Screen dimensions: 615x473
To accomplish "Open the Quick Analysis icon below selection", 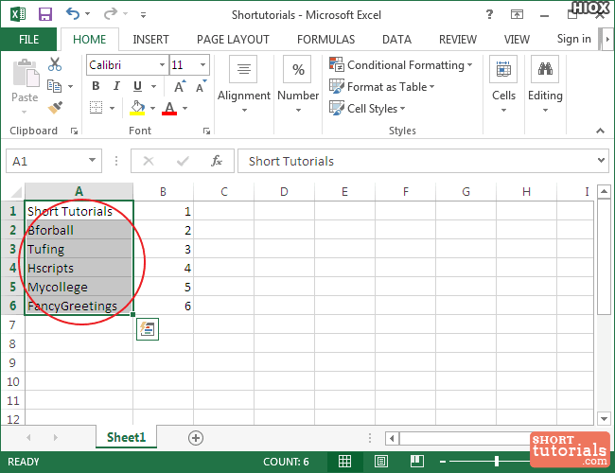I will coord(147,329).
